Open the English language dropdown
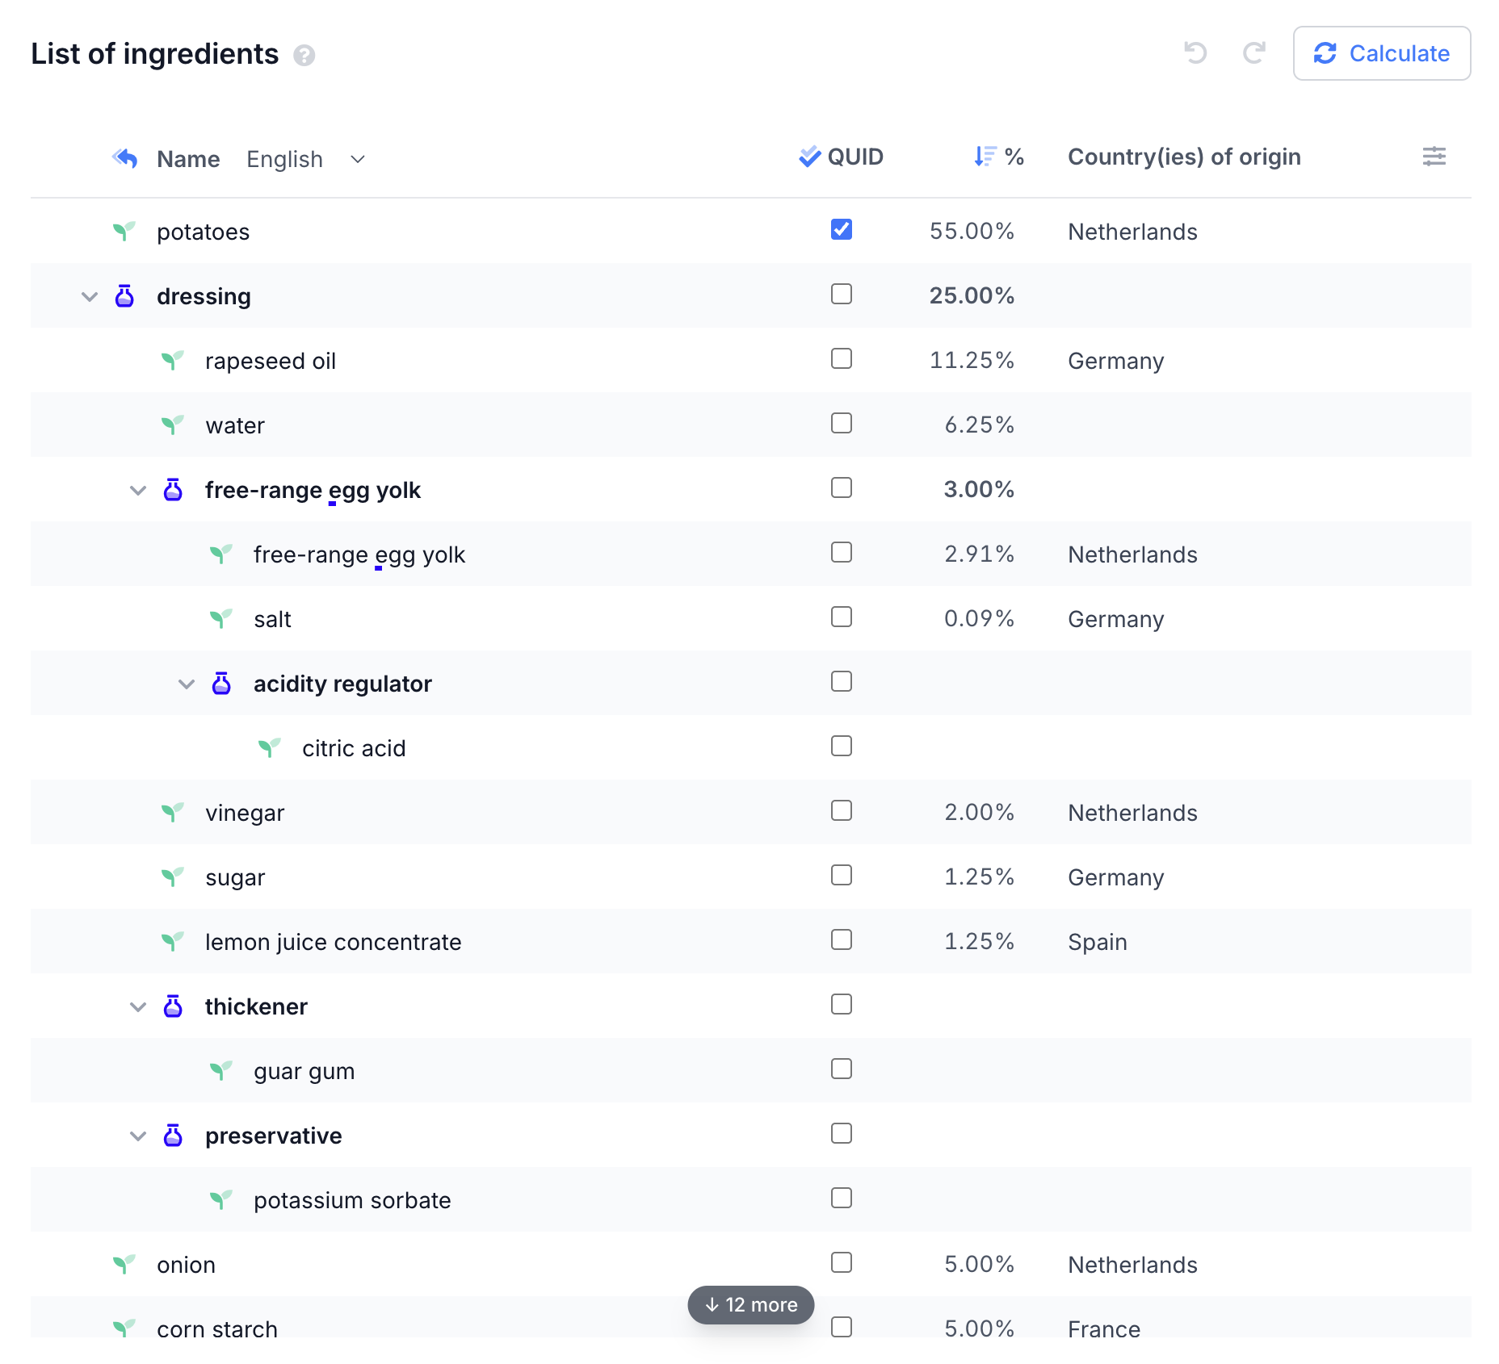Image resolution: width=1499 pixels, height=1364 pixels. [x=306, y=159]
